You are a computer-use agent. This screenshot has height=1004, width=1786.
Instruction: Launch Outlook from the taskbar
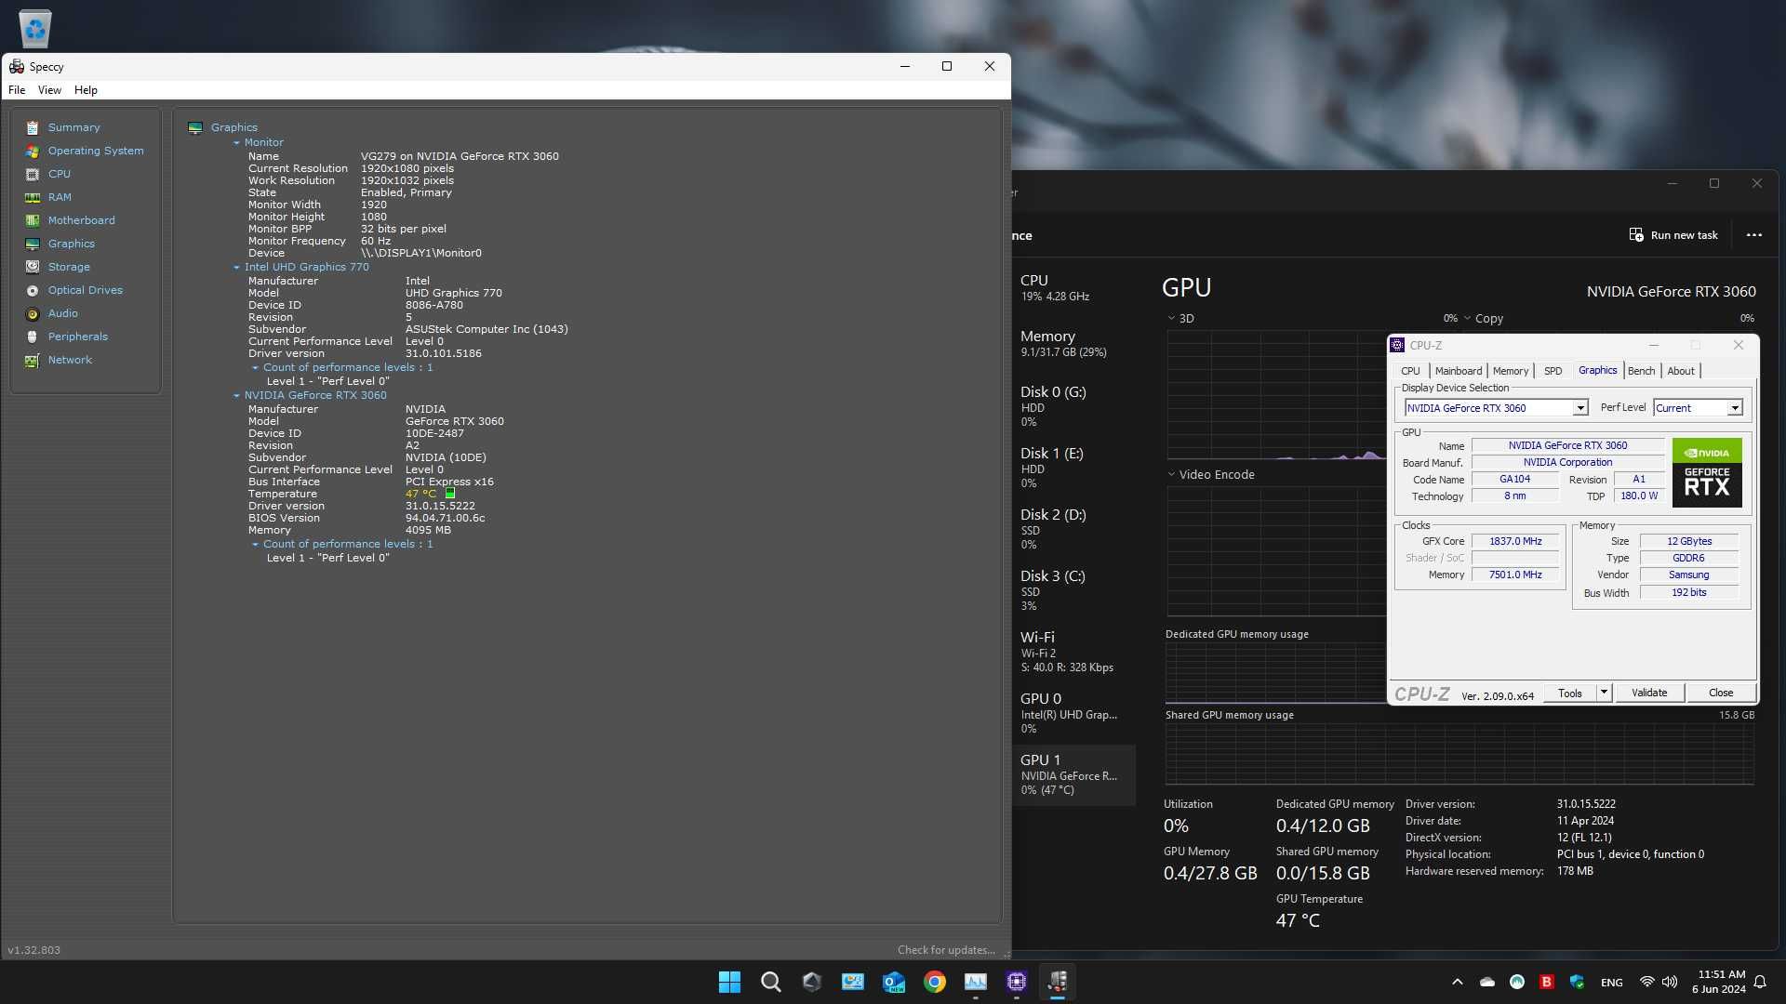click(894, 982)
